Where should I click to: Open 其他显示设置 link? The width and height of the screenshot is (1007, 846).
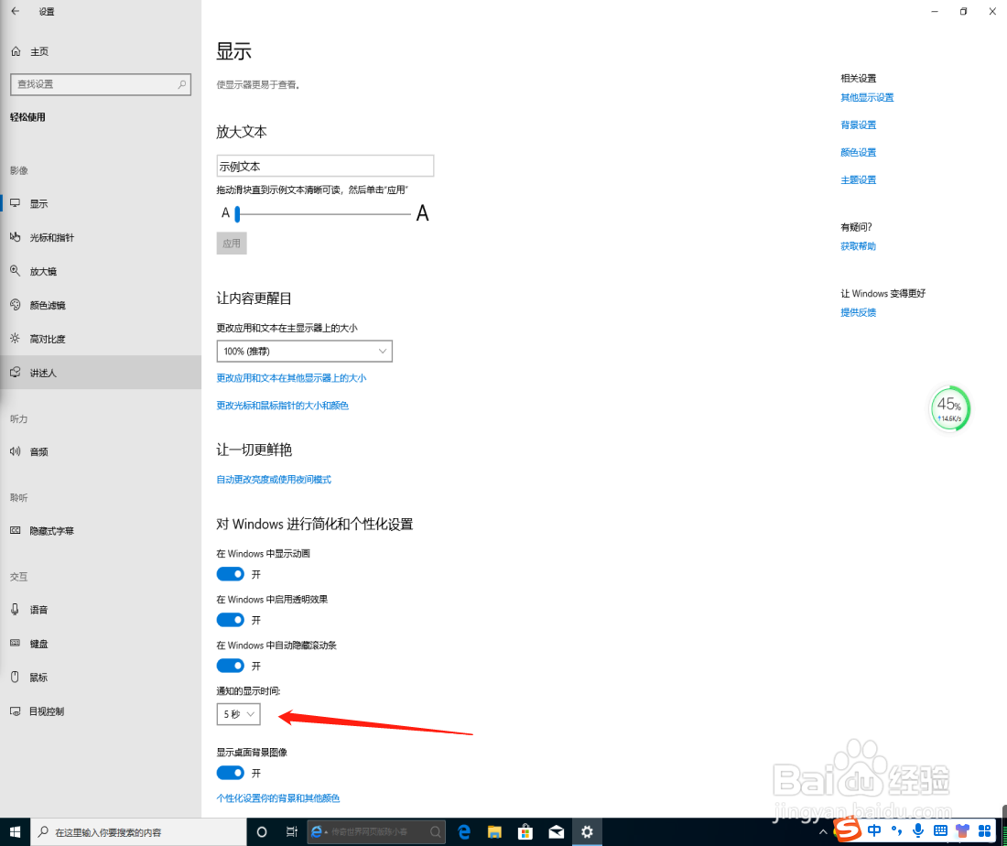pyautogui.click(x=867, y=98)
